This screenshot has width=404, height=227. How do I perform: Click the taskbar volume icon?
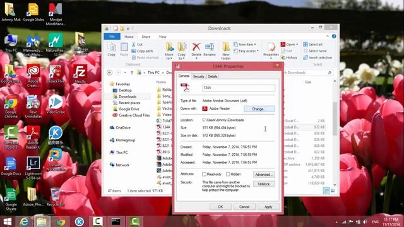[x=365, y=222]
